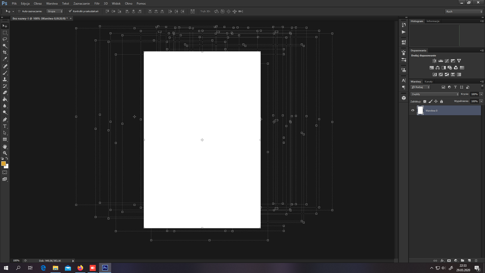
Task: Switch to the Kanały tab
Action: click(428, 82)
